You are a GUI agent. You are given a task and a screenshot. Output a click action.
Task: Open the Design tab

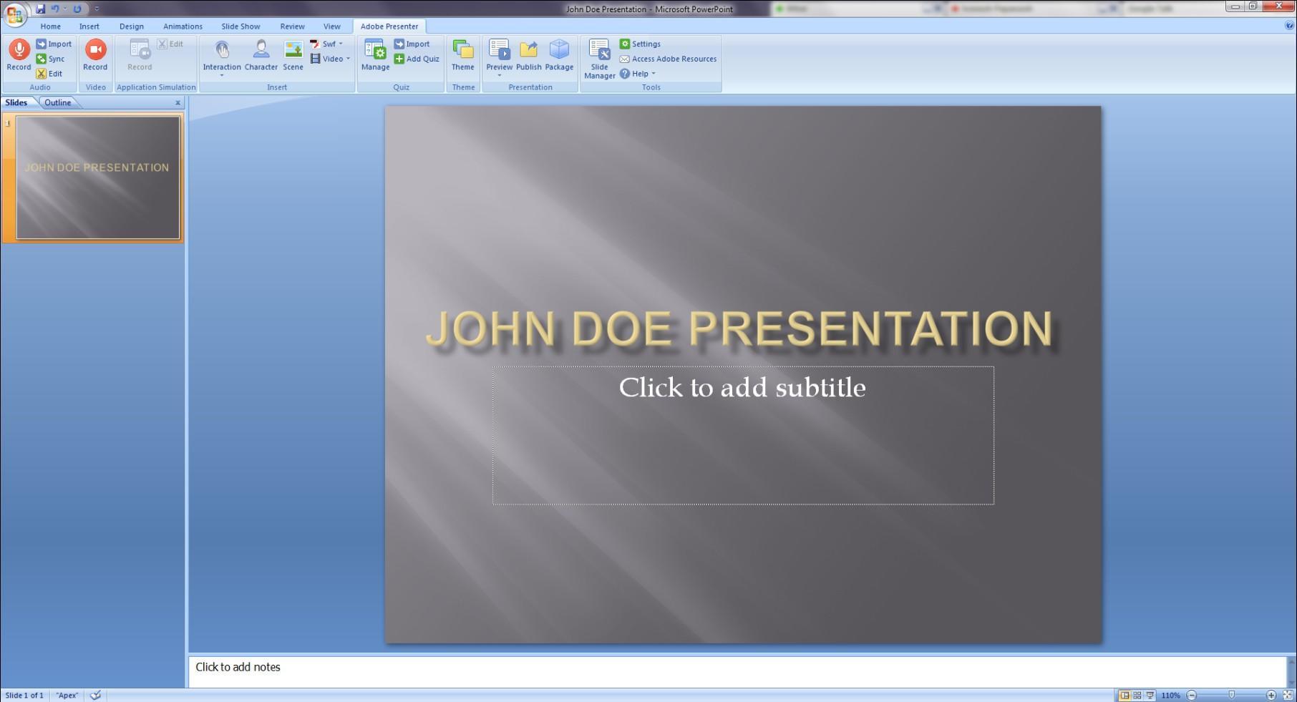point(132,26)
